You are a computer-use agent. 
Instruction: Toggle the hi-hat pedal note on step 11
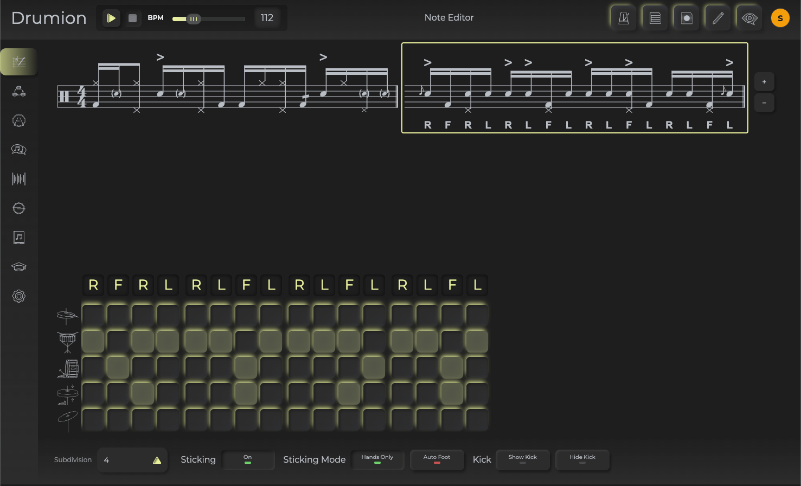[x=349, y=394]
